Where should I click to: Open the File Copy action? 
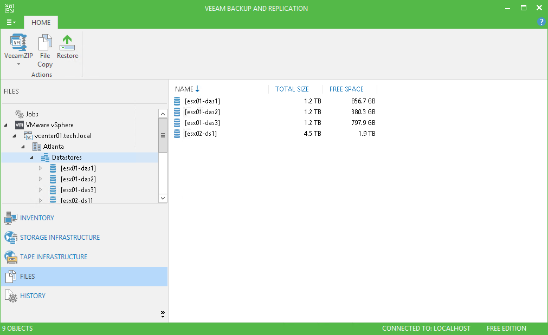tap(45, 51)
